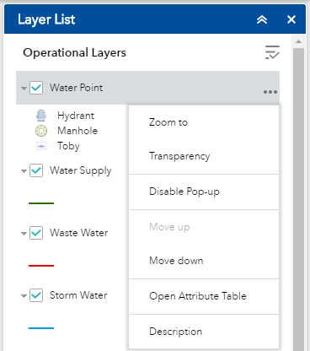
Task: Collapse the Water Supply layer arrow
Action: (x=24, y=171)
